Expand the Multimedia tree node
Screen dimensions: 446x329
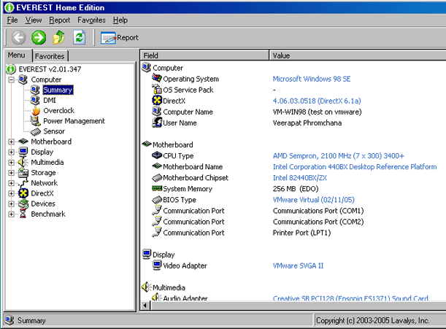(11, 163)
